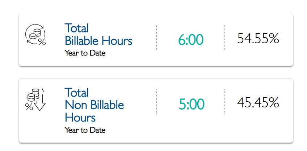The width and height of the screenshot is (307, 151).
Task: Open the Total Non Billable Hours title
Action: [94, 105]
